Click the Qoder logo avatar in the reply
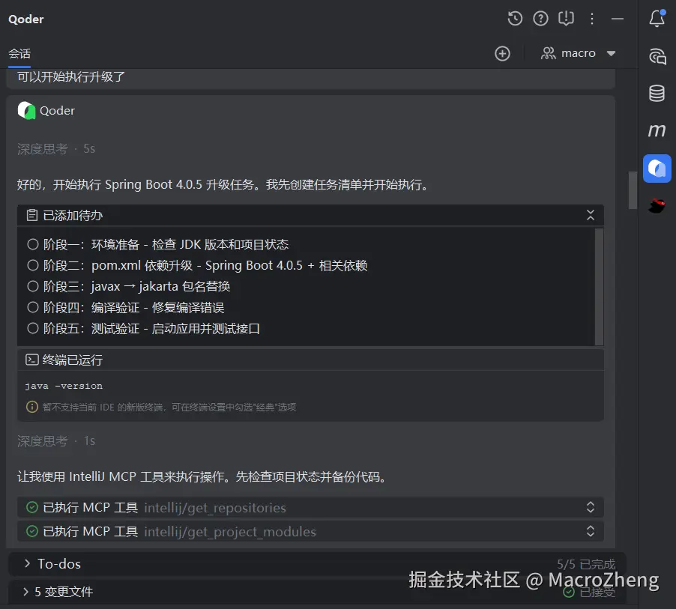 pyautogui.click(x=26, y=111)
